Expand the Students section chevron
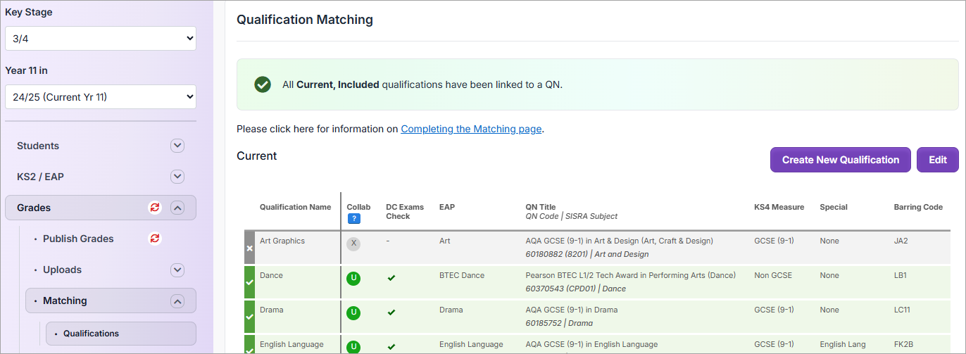Screen dimensions: 966x354 [x=177, y=146]
